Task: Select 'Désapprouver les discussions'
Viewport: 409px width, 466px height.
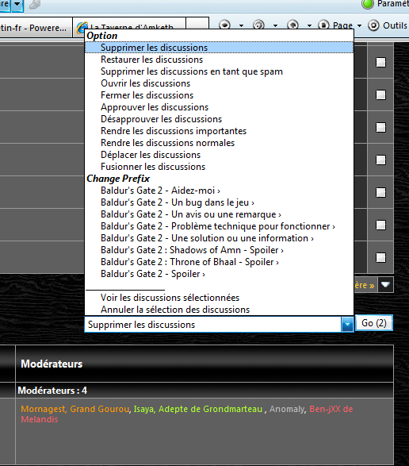Action: pos(219,119)
